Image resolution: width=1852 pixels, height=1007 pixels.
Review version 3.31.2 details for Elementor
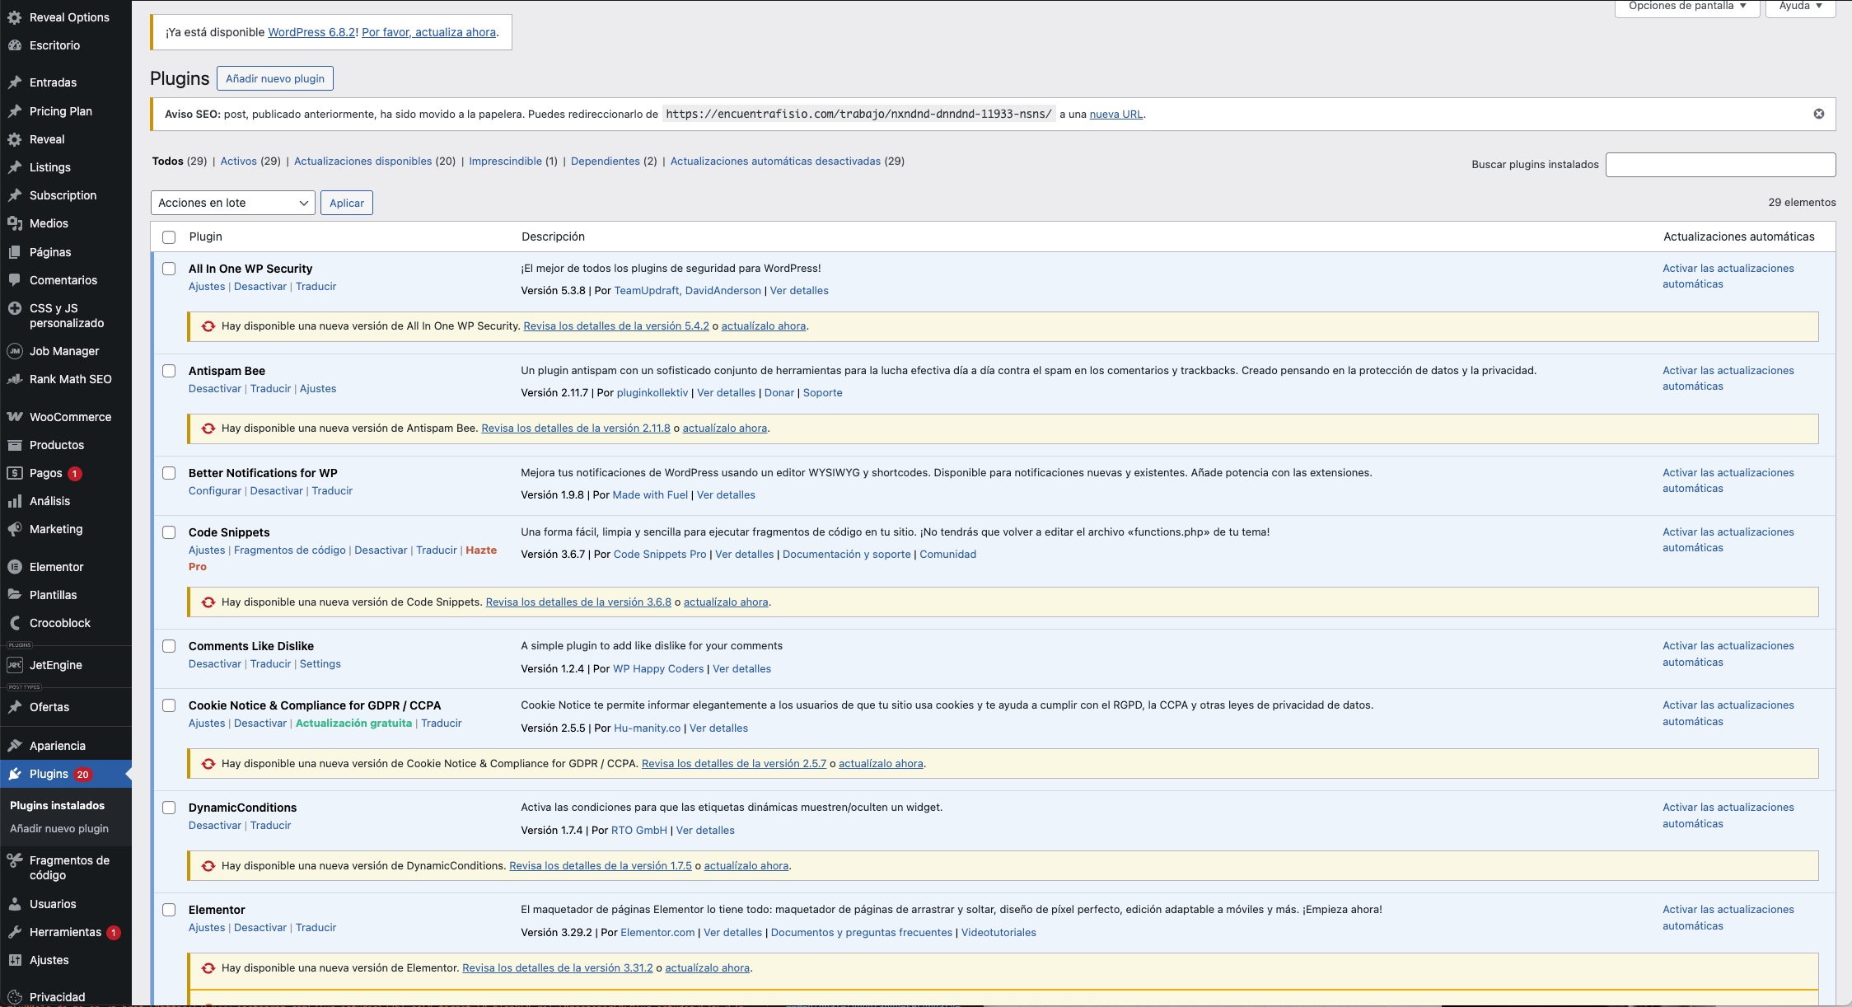coord(557,968)
